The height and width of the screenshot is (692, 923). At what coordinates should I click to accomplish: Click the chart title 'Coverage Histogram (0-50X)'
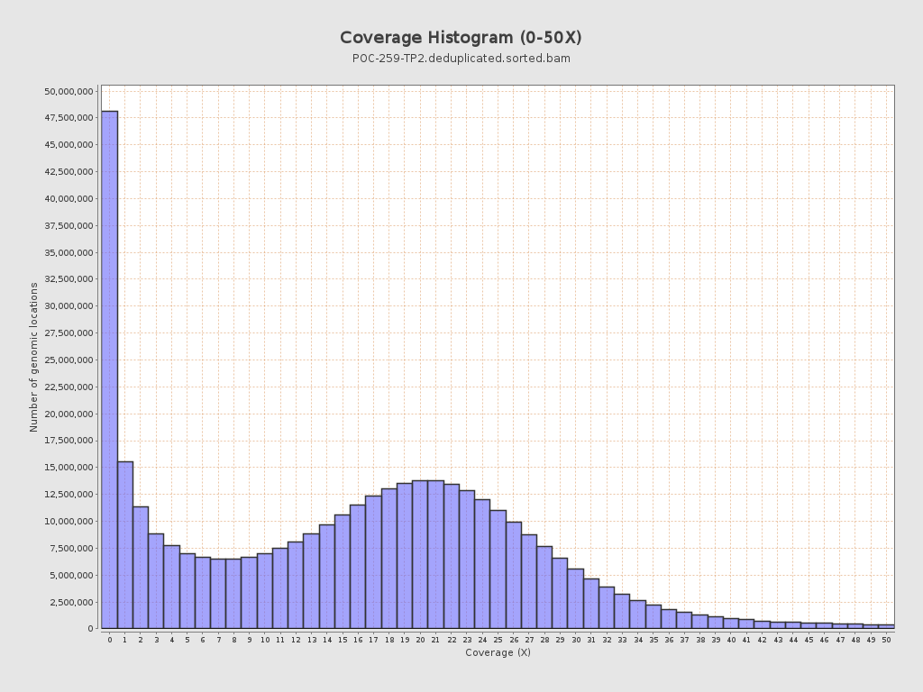click(461, 38)
